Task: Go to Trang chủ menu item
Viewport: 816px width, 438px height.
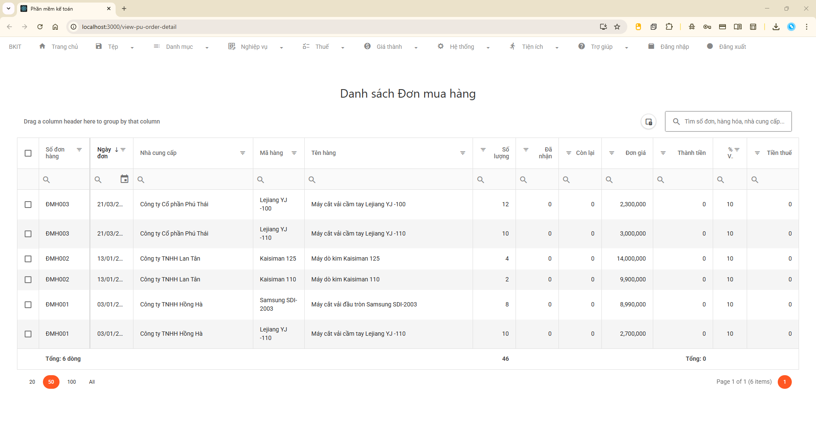Action: 59,47
